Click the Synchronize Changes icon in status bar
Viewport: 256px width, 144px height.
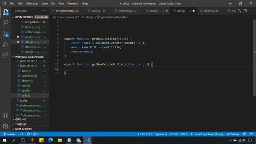(x=22, y=134)
